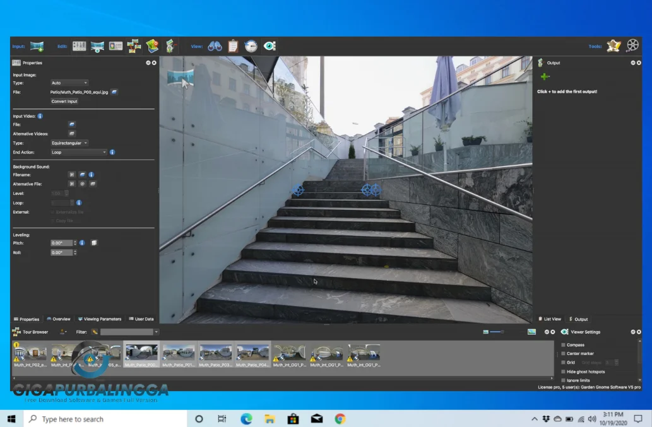
Task: Switch to the User Data tab
Action: [x=141, y=319]
